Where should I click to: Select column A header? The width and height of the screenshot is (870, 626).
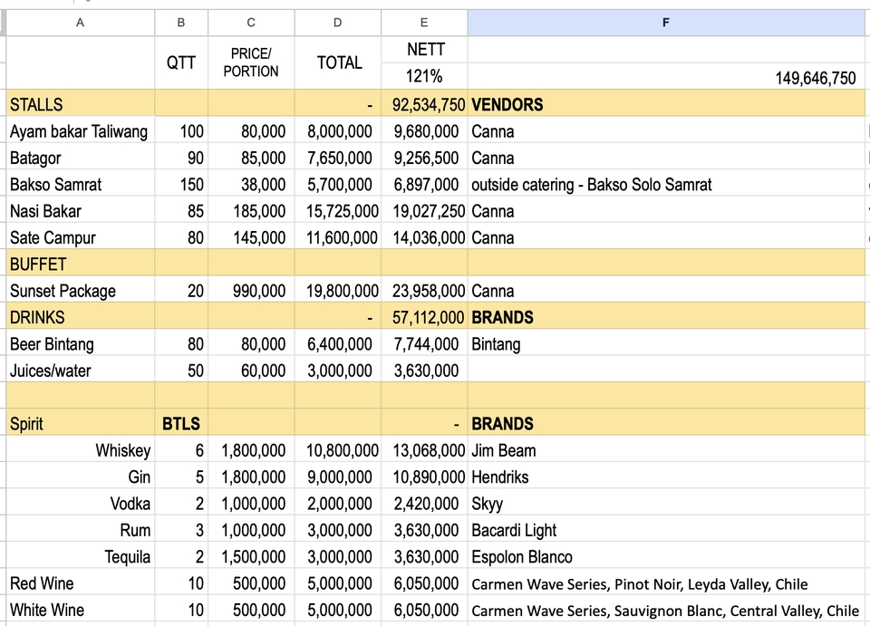coord(80,23)
